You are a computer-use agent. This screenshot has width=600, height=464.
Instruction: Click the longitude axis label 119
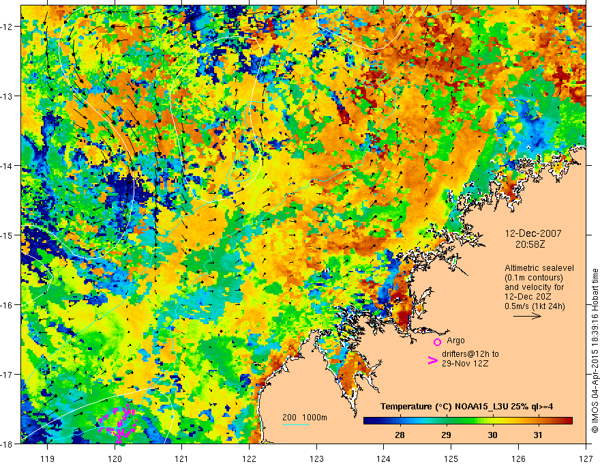48,459
